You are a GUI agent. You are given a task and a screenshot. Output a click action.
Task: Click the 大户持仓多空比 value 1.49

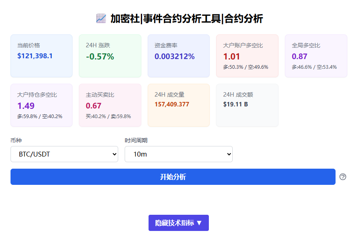(26, 106)
